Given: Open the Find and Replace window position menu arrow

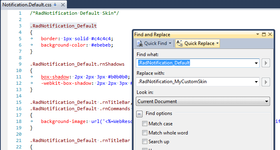Looking at the screenshot, I should pos(258,34).
